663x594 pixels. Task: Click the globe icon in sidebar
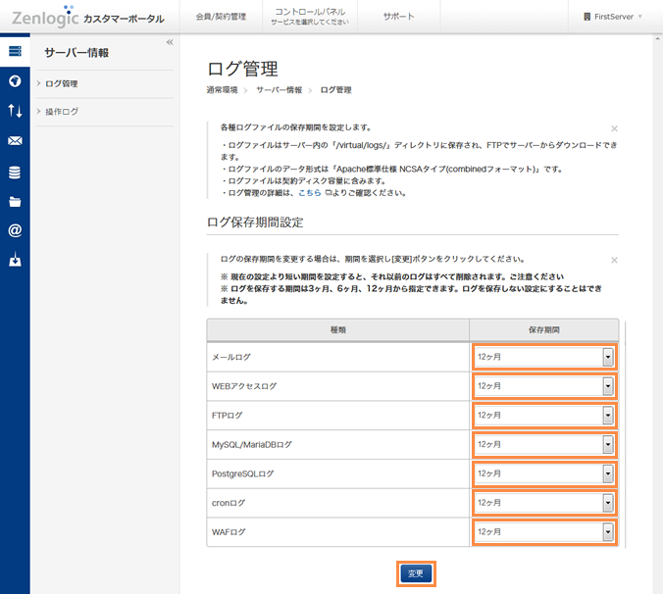point(15,81)
